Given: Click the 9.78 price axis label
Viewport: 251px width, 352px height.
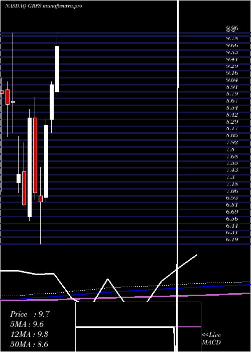Looking at the screenshot, I should tap(232, 38).
